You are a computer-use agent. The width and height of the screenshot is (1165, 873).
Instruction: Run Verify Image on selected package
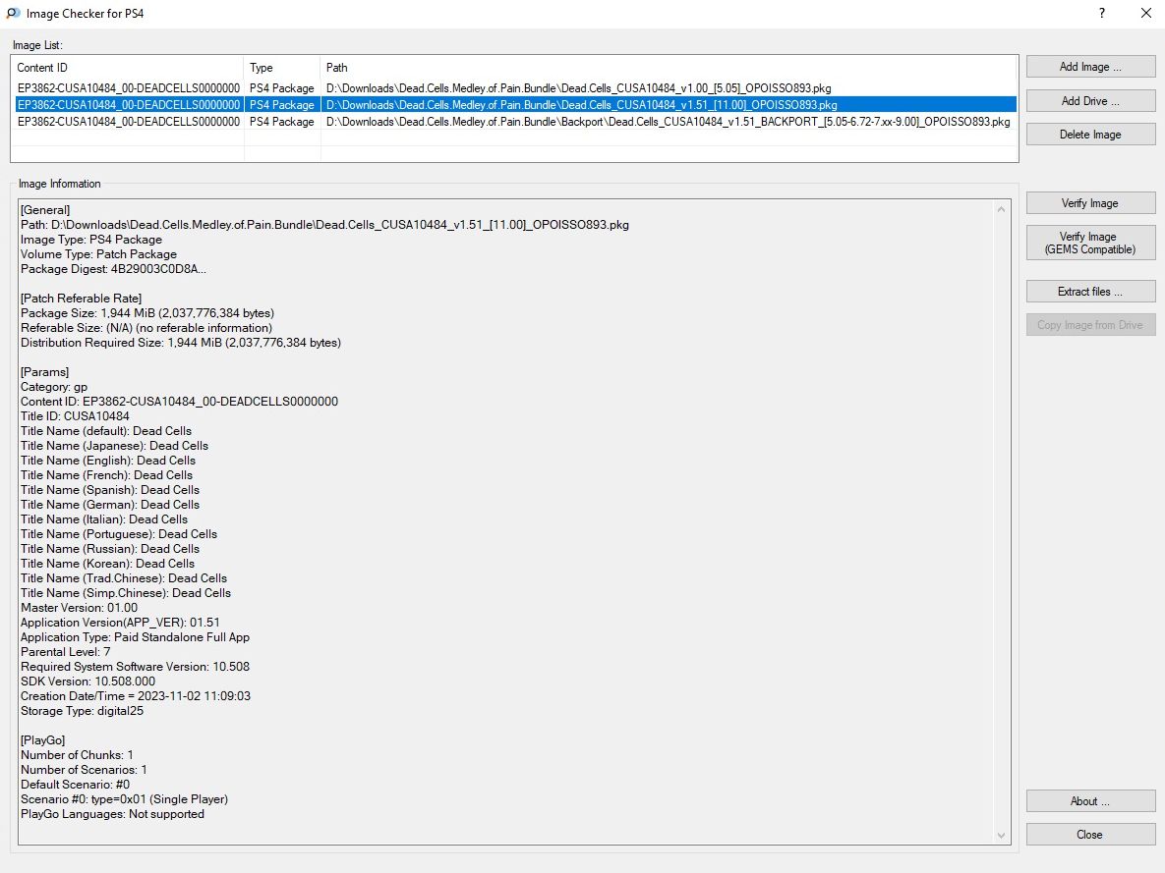[x=1090, y=203]
